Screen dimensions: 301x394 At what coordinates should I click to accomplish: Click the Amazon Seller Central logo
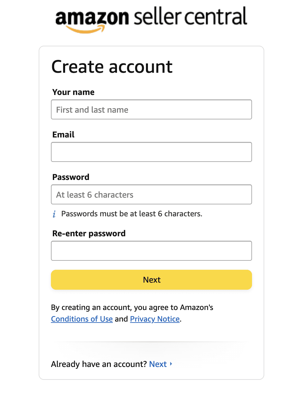click(151, 18)
